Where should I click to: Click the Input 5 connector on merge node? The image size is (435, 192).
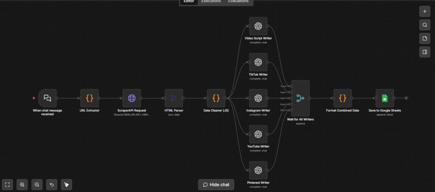[291, 110]
